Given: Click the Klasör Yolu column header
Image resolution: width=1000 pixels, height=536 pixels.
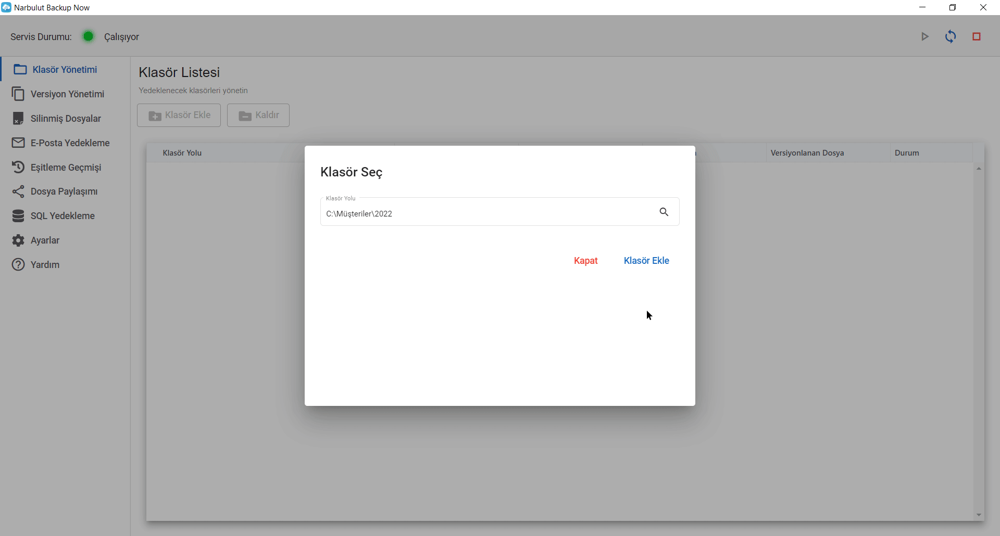Looking at the screenshot, I should (182, 153).
